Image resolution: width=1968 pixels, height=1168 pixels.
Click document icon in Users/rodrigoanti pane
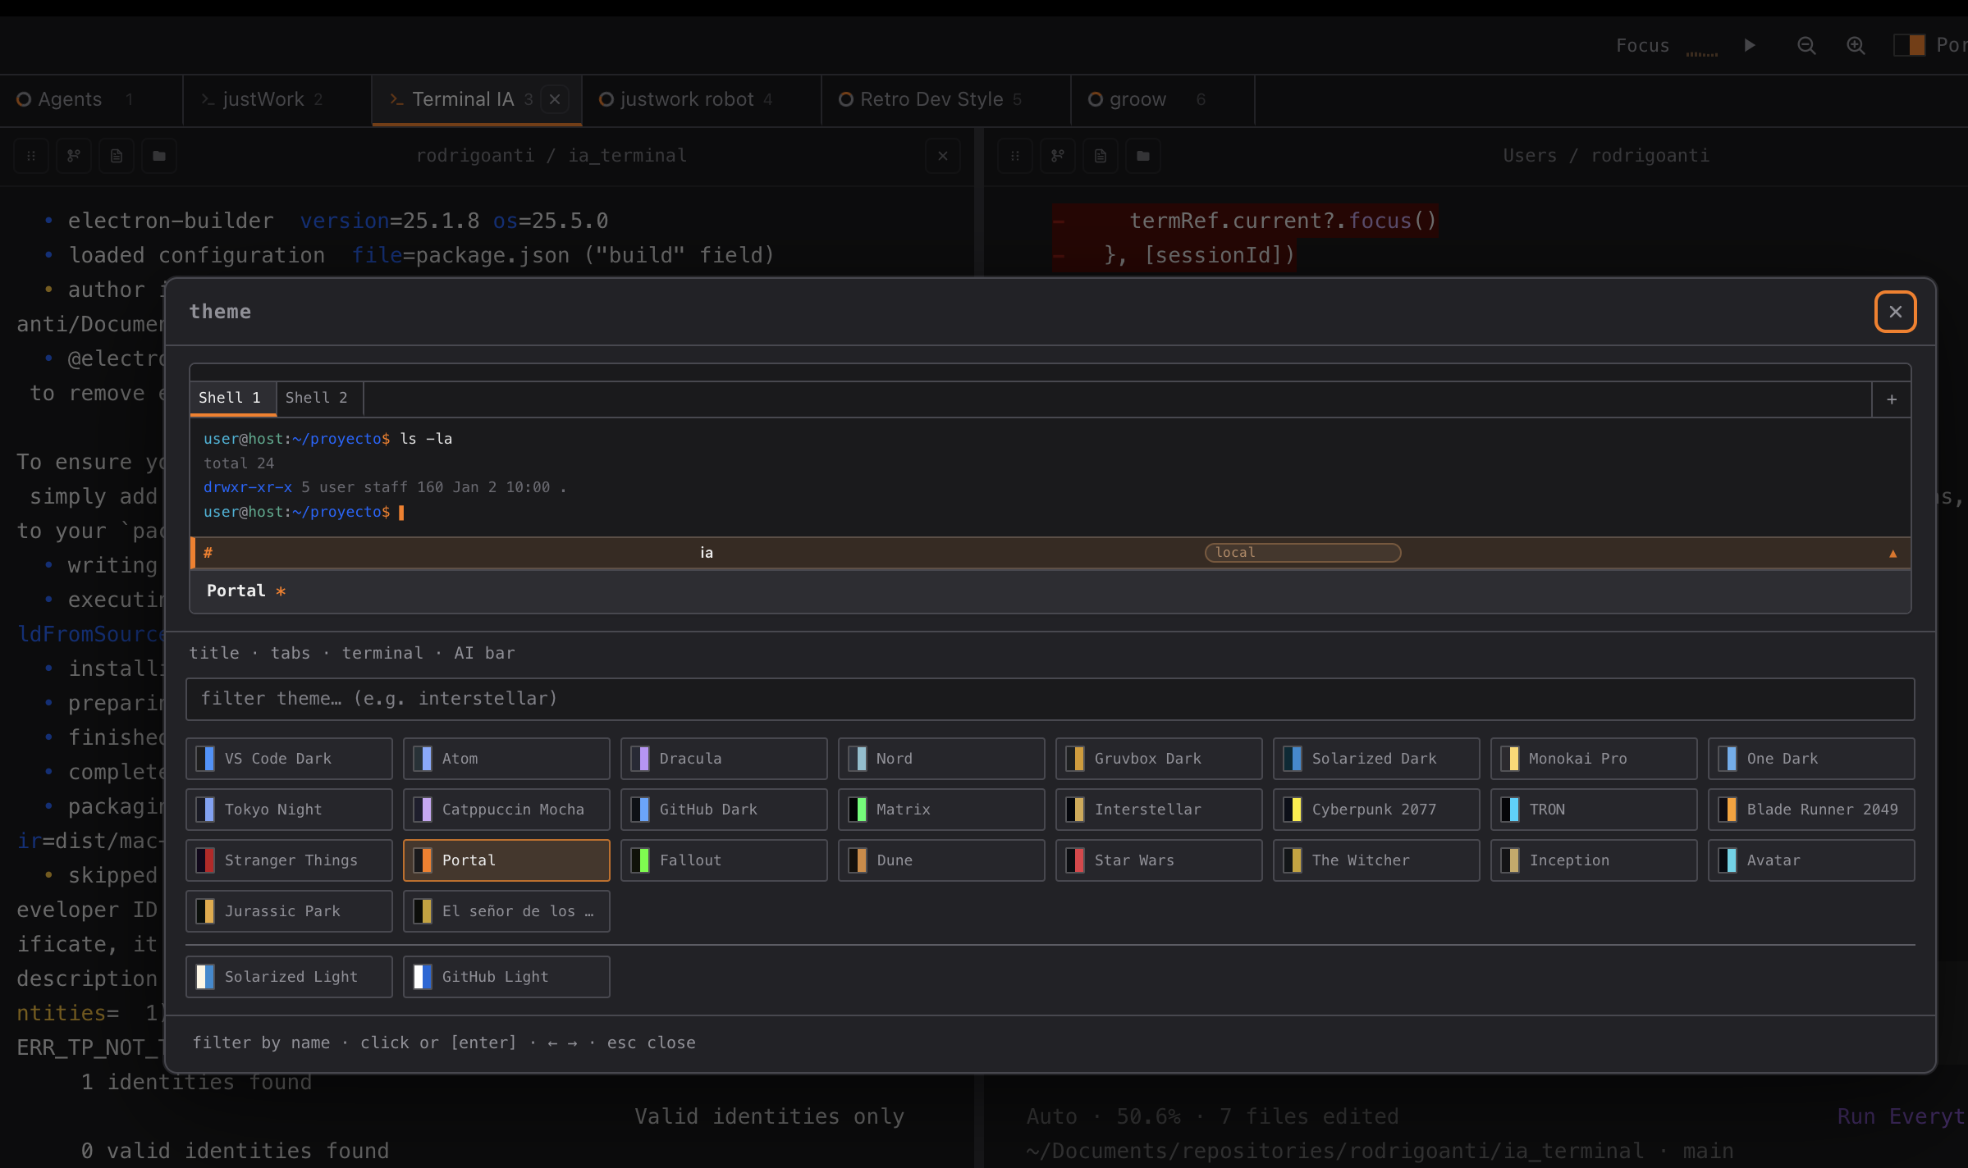click(x=1101, y=156)
